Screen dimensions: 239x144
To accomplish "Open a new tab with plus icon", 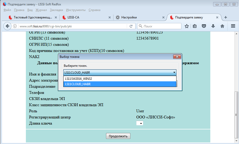I will point(226,17).
